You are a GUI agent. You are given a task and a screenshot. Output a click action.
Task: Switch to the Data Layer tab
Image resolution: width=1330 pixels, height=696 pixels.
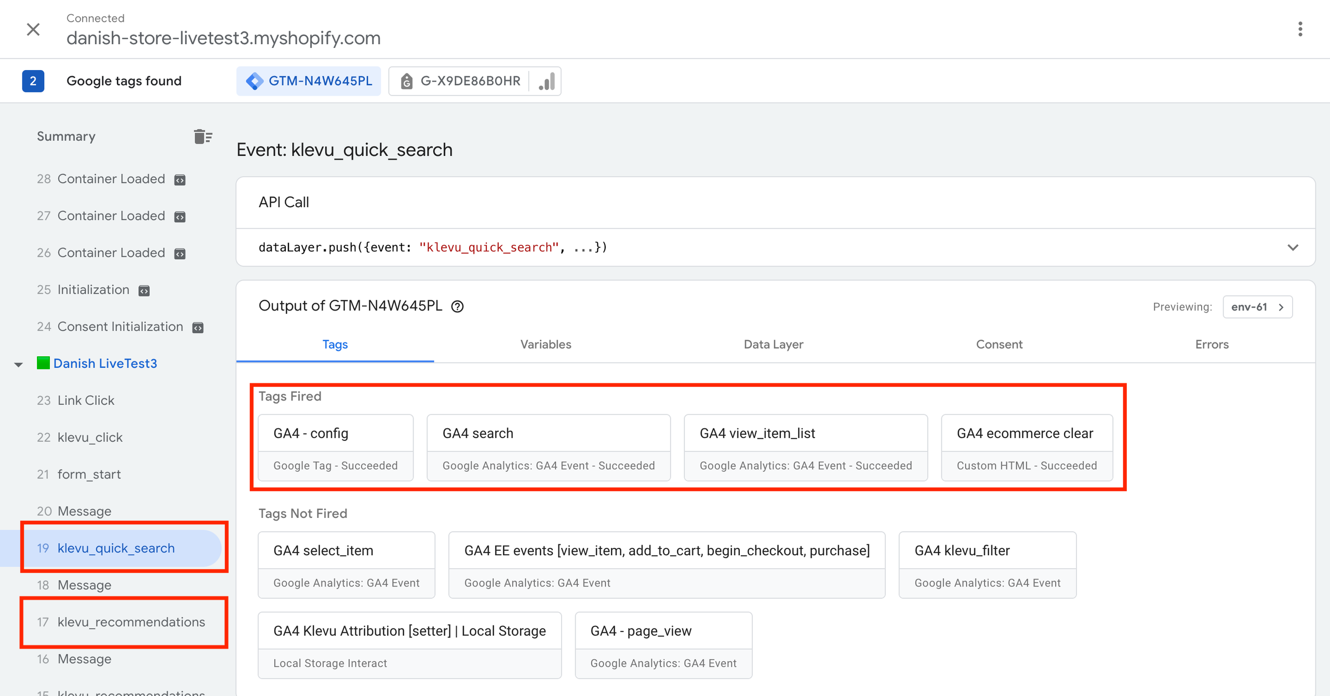pyautogui.click(x=774, y=344)
